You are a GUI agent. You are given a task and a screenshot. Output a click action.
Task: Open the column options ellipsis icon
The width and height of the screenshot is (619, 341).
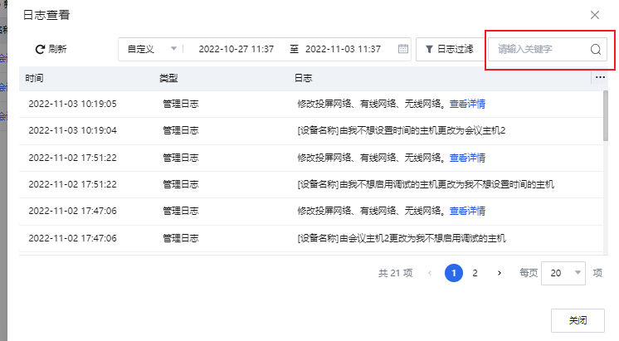pos(600,78)
